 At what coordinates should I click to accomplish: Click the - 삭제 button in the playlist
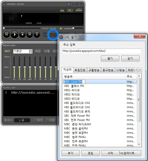(x=51, y=120)
